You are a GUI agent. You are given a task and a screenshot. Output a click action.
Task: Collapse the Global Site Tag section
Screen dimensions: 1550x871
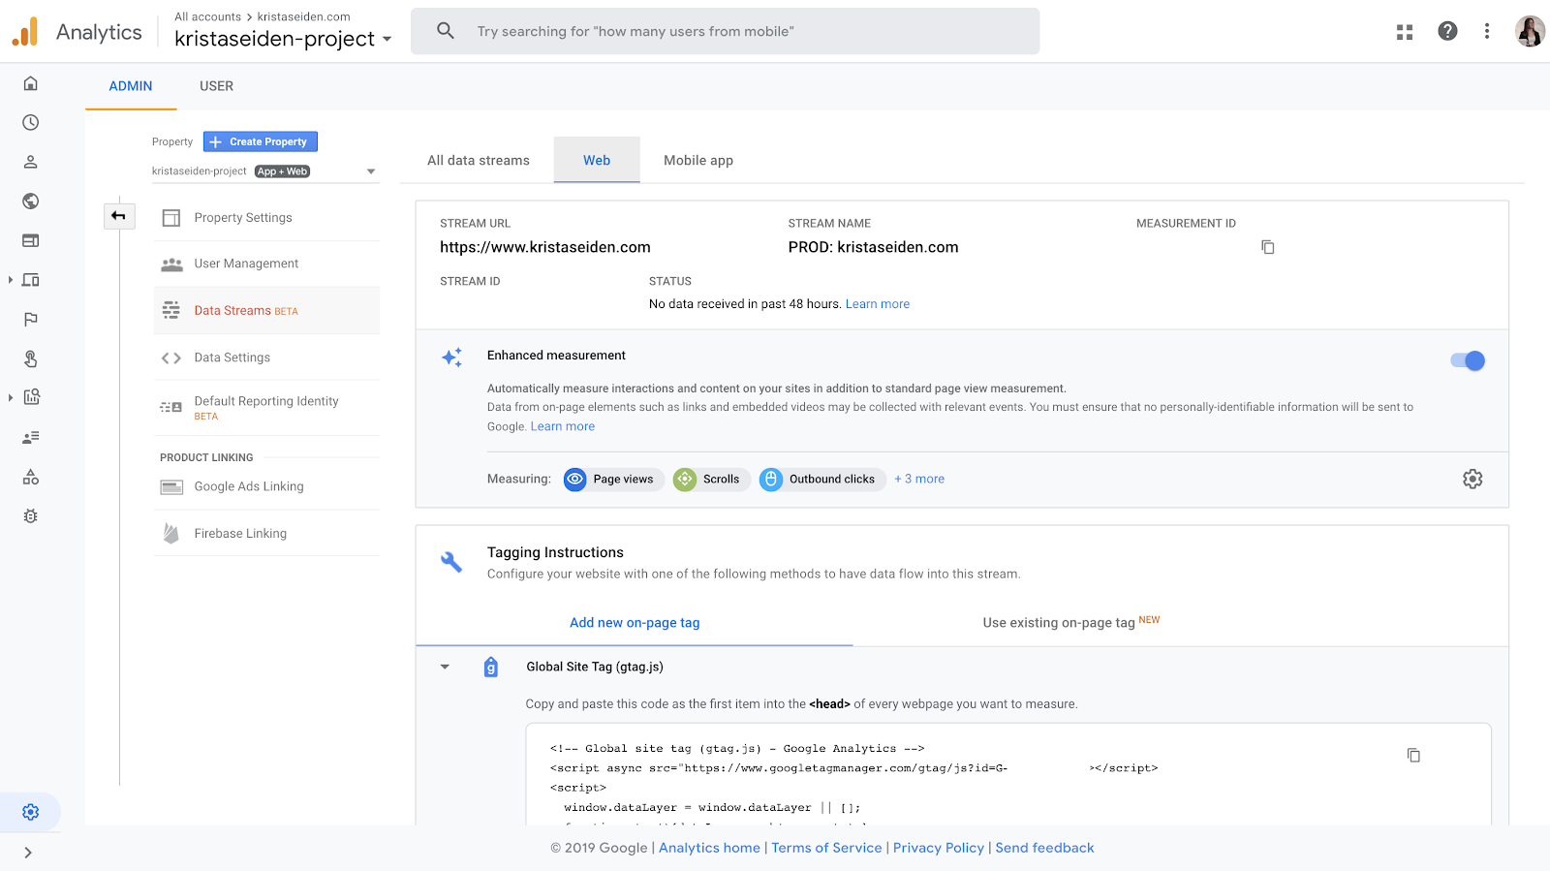pyautogui.click(x=445, y=667)
